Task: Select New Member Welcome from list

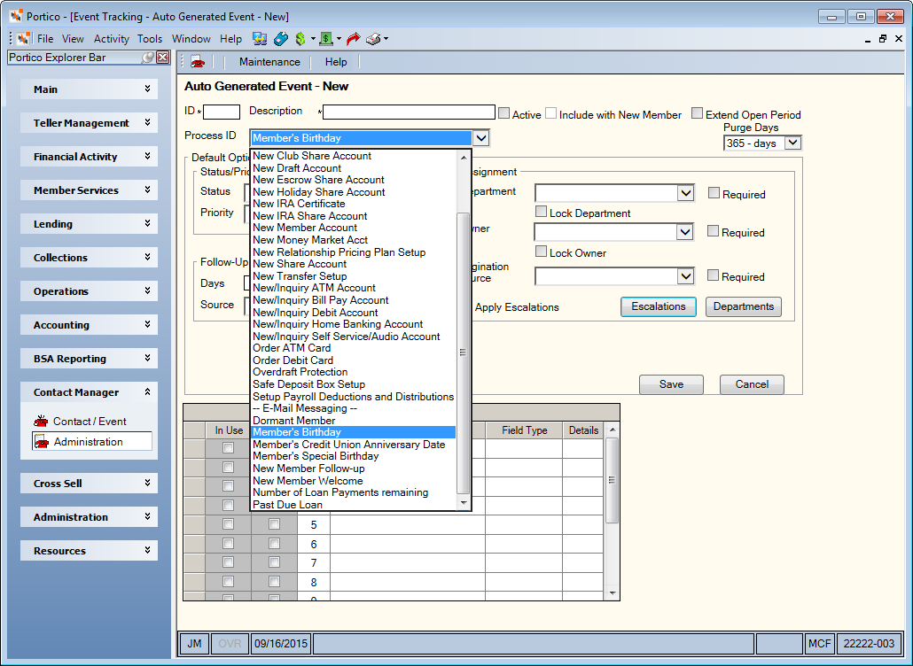Action: click(308, 480)
